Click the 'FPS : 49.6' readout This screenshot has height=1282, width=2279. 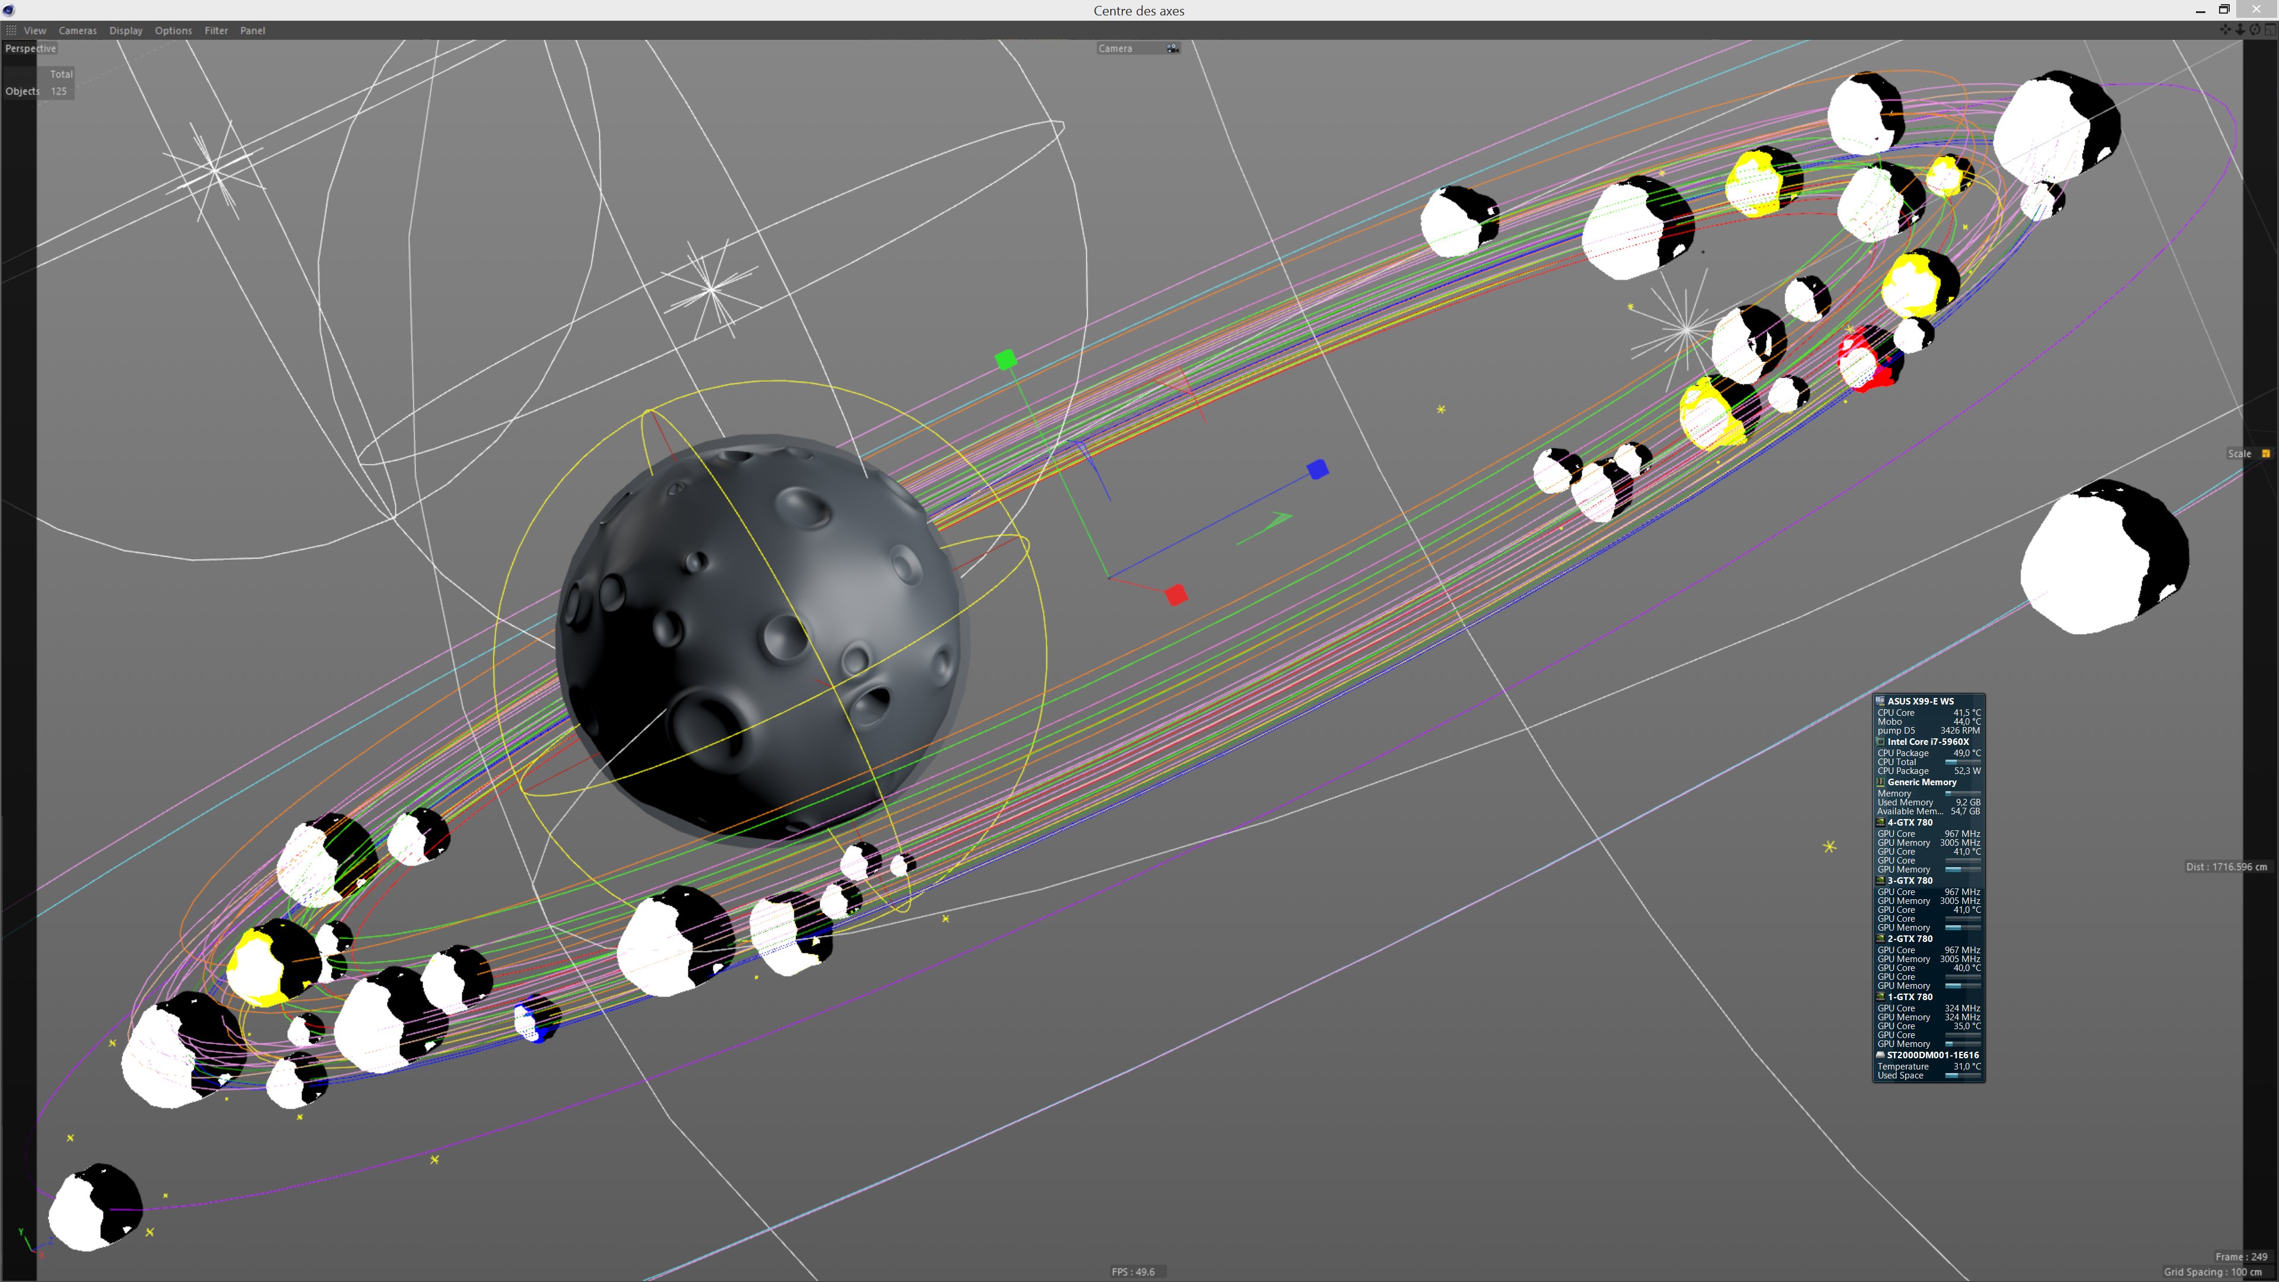[x=1134, y=1273]
